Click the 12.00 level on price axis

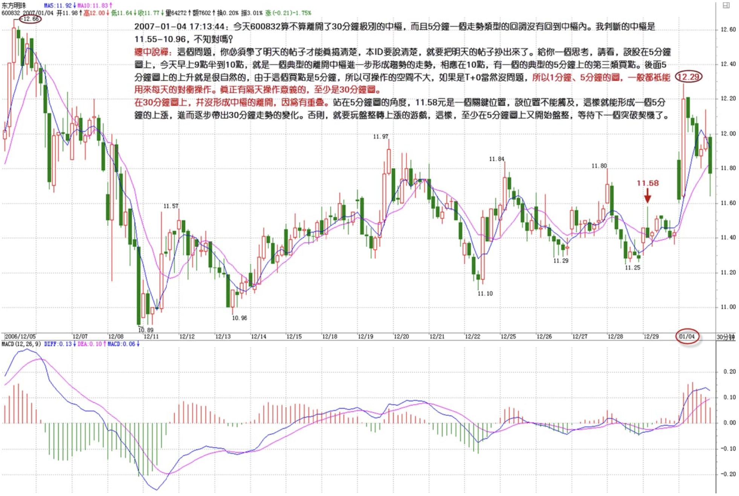[728, 134]
